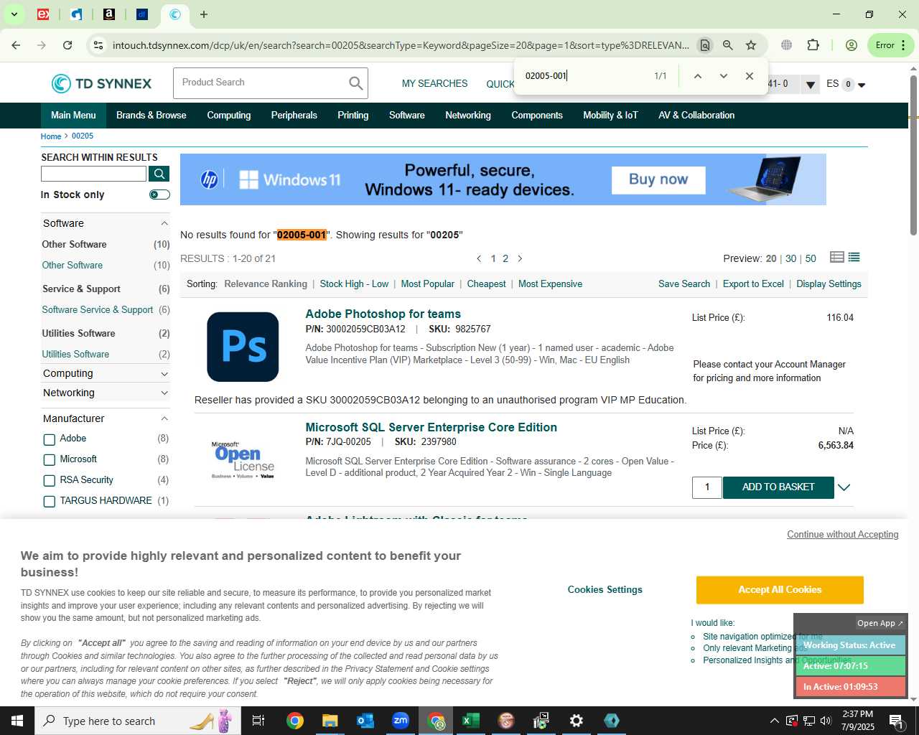This screenshot has height=735, width=919.
Task: Open Settings gear in the taskbar
Action: pos(577,721)
